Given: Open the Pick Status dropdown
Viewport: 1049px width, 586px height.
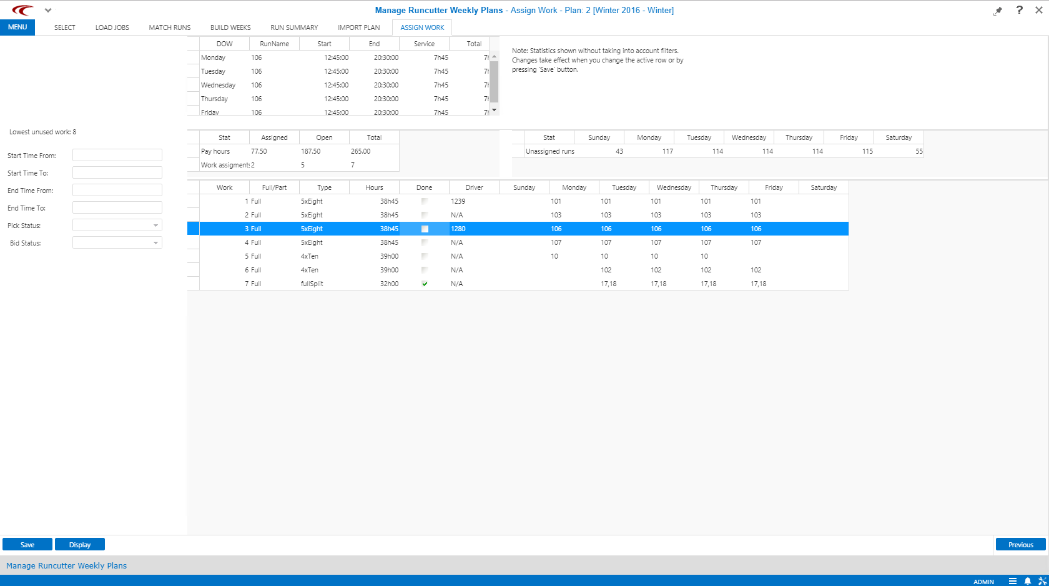Looking at the screenshot, I should 155,225.
